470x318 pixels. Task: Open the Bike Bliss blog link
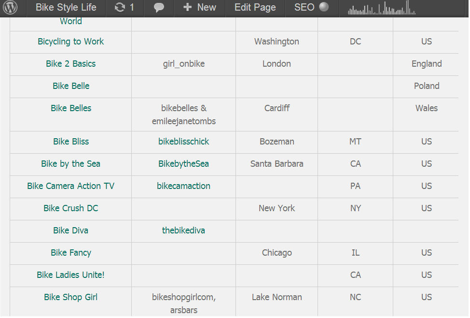click(71, 142)
